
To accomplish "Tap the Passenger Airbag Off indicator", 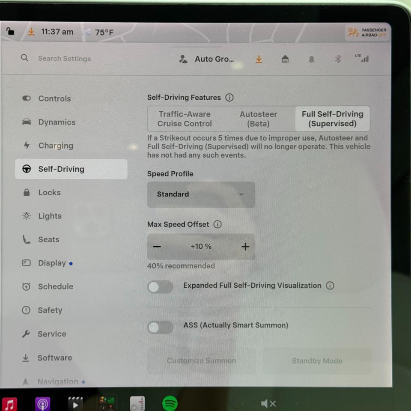I will pos(367,32).
